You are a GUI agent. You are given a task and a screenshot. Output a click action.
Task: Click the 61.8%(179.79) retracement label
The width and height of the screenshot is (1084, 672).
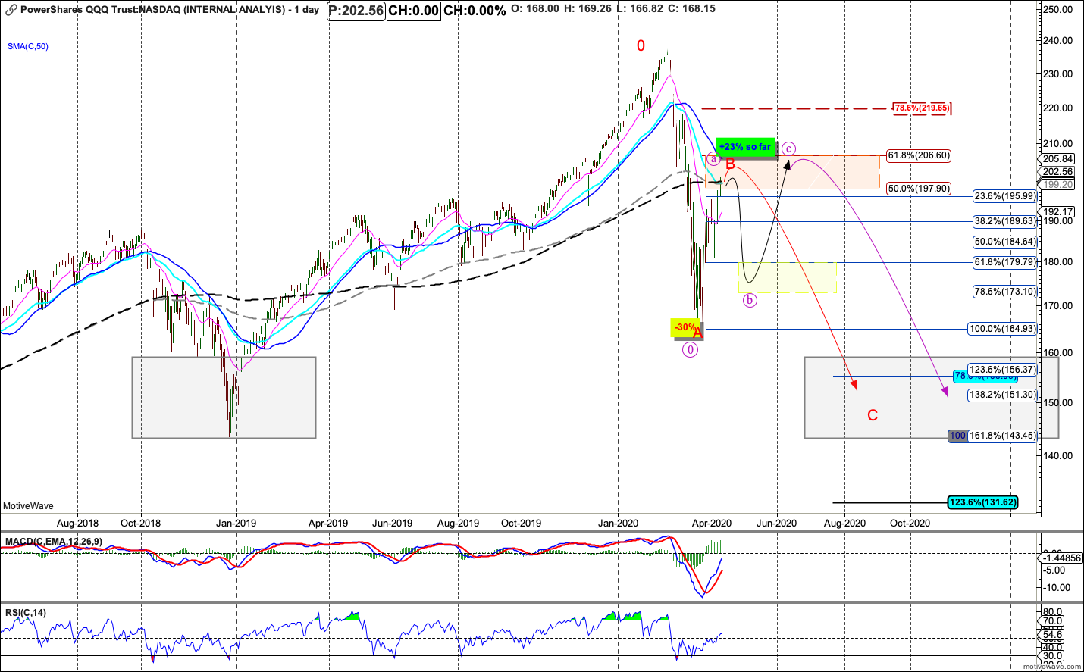click(x=1005, y=262)
